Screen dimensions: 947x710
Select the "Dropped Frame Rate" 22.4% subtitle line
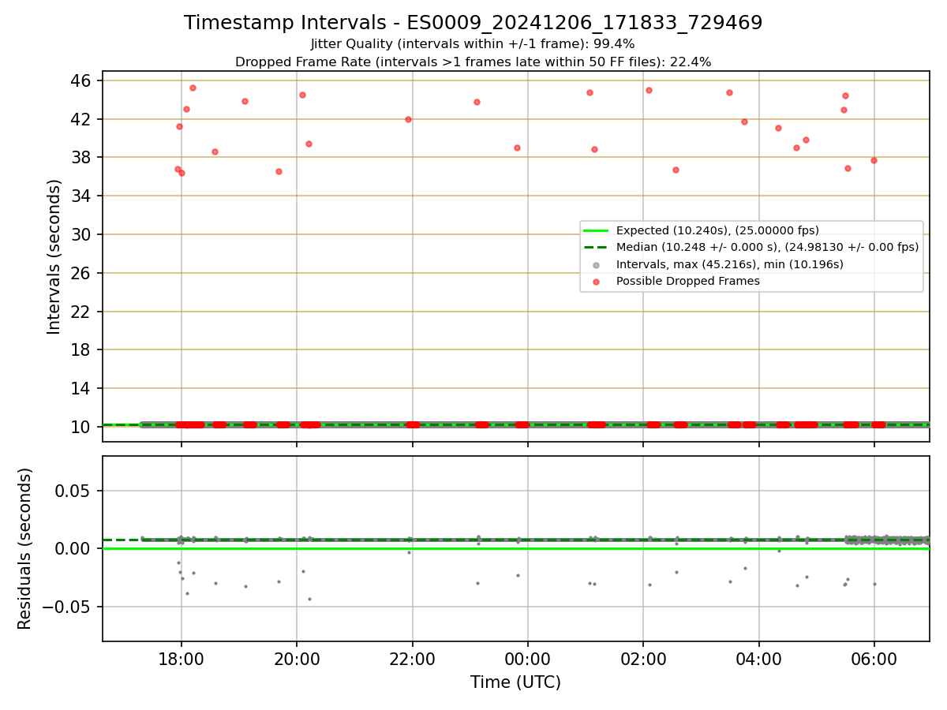(473, 62)
